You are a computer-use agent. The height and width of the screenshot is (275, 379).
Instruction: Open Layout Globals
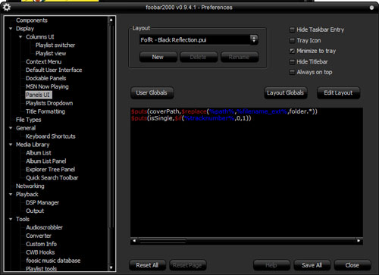(x=286, y=93)
